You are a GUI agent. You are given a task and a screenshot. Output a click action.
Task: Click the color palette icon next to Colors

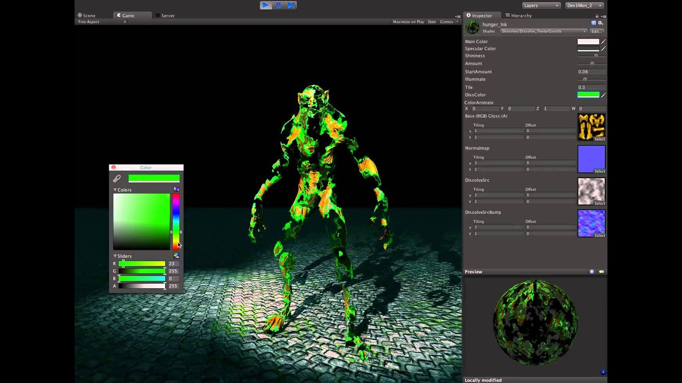click(176, 189)
